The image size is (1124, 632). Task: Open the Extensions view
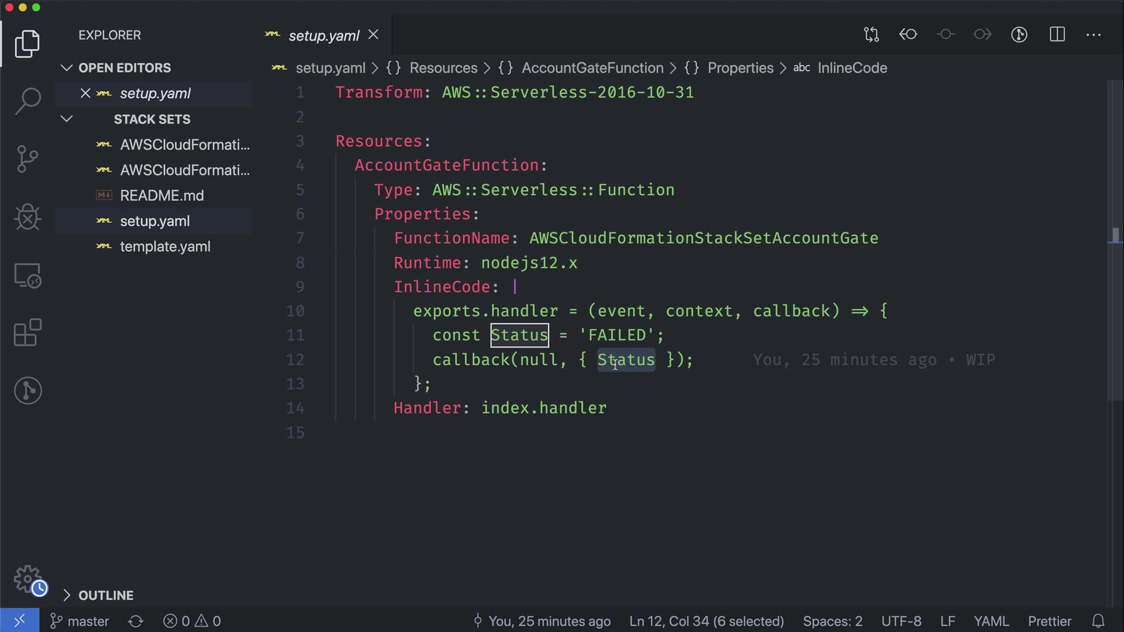point(28,332)
